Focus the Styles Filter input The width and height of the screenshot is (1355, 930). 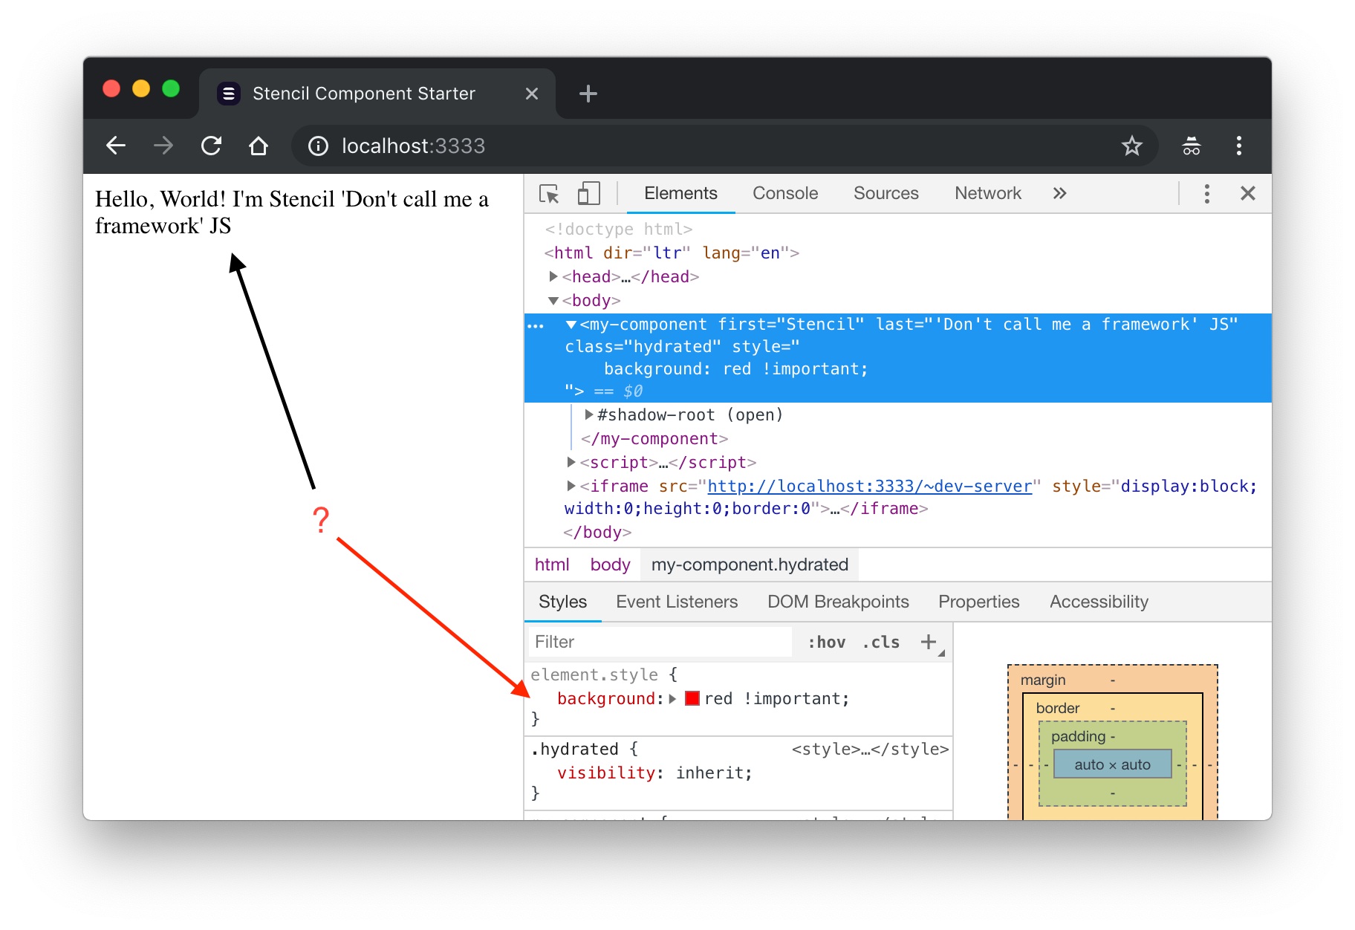pyautogui.click(x=660, y=642)
